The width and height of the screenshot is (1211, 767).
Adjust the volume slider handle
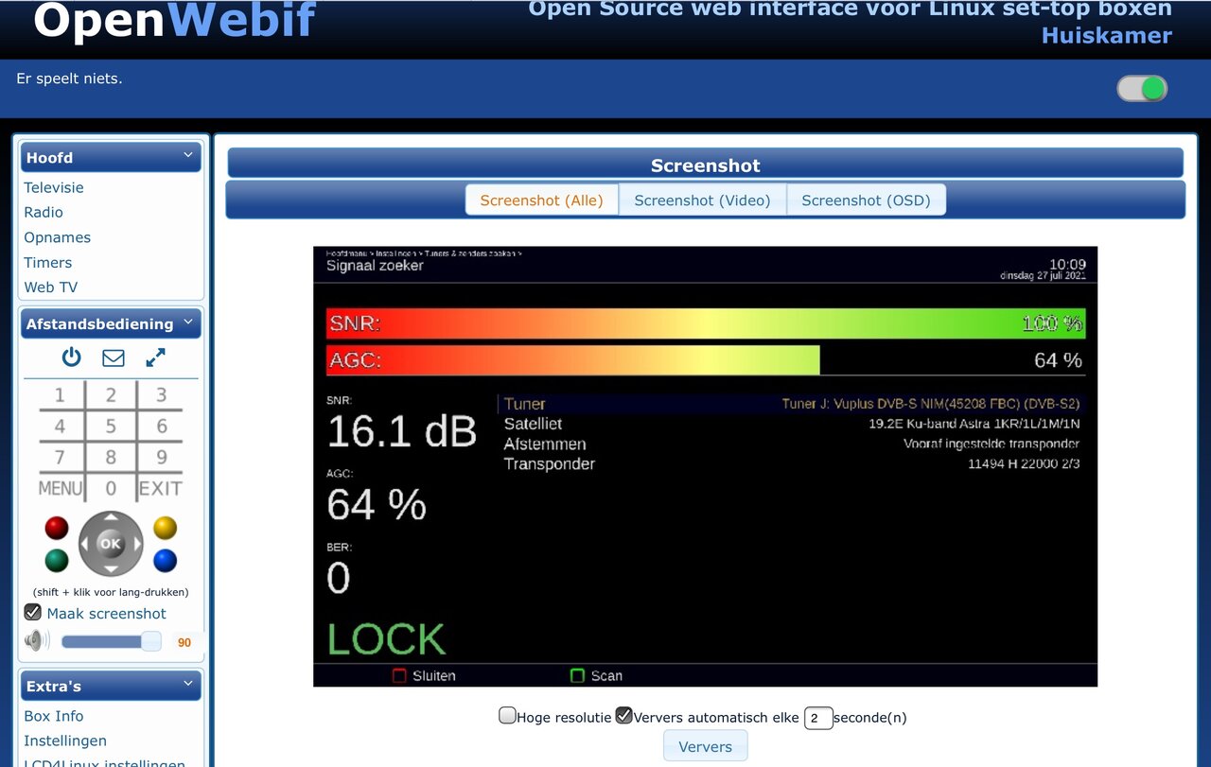coord(150,641)
